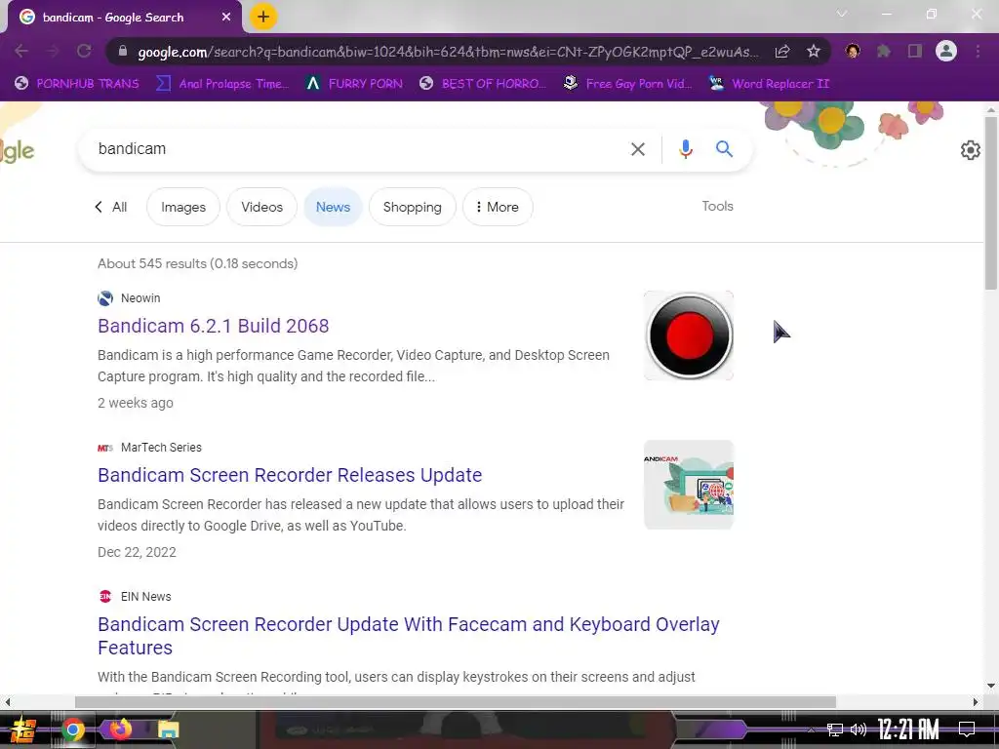Image resolution: width=999 pixels, height=749 pixels.
Task: Click the EIN News source label
Action: click(x=146, y=596)
